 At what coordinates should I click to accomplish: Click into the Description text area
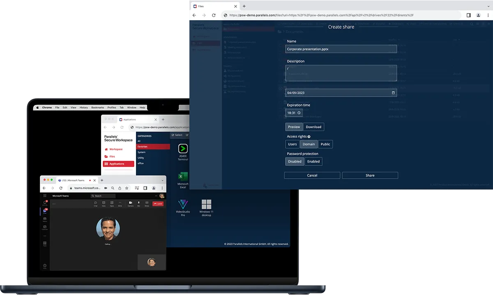tap(341, 73)
